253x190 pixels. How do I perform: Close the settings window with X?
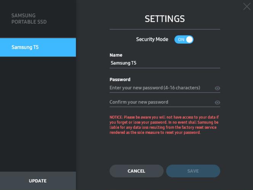pos(247,6)
